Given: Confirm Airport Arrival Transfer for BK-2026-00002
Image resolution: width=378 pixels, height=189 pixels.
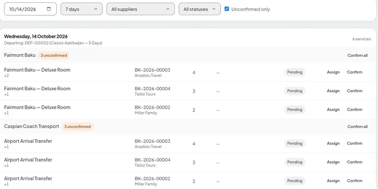Looking at the screenshot, I should pyautogui.click(x=354, y=181).
